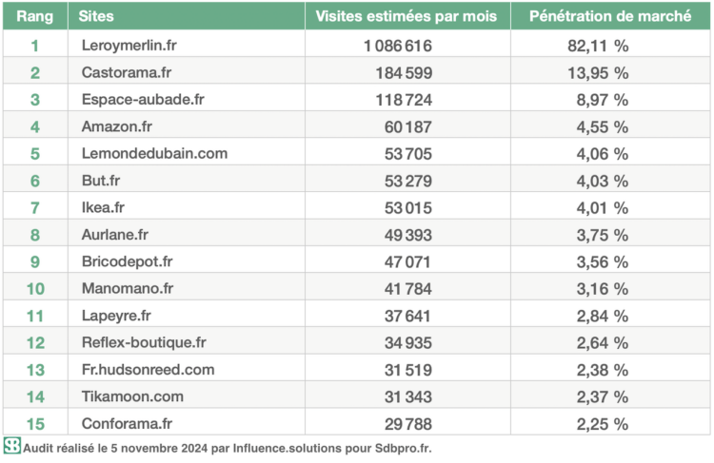
Task: Select the Lapeyre.fr site name
Action: 114,316
